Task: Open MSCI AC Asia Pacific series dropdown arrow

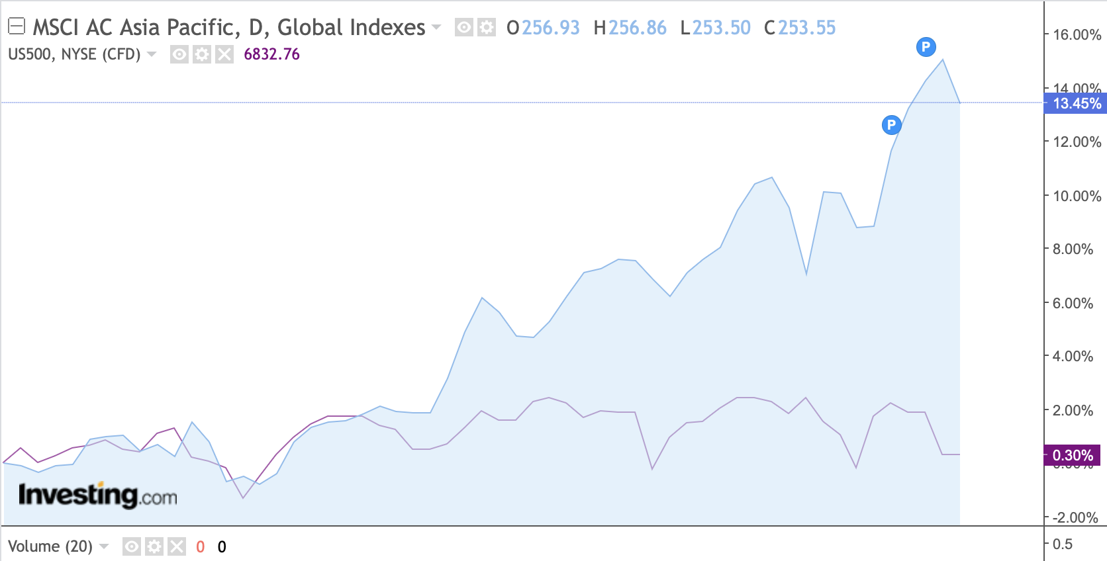Action: tap(436, 27)
